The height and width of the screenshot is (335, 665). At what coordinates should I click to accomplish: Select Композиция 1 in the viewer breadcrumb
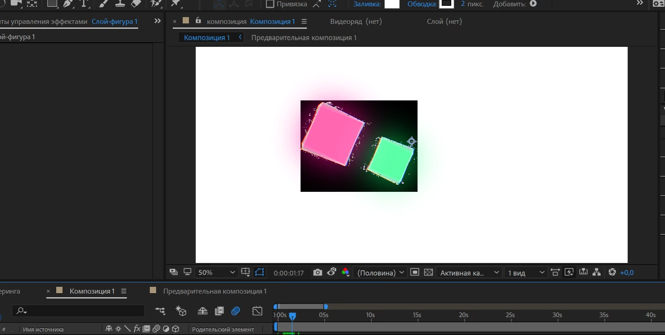click(x=207, y=38)
